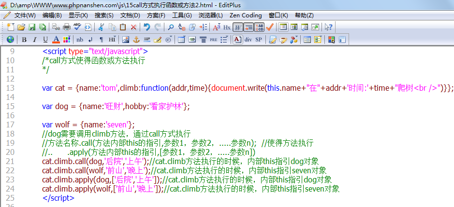Viewport: 454px width, 207px height.
Task: Click the orange checkmark icon
Action: tap(270, 27)
